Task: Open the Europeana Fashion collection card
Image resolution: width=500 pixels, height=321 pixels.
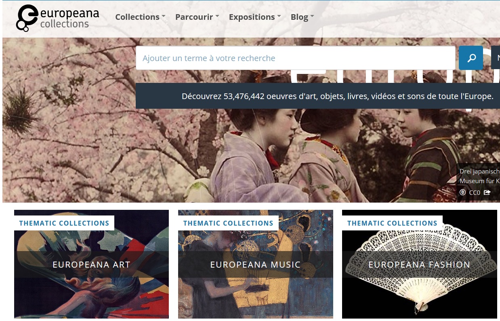Action: 420,264
